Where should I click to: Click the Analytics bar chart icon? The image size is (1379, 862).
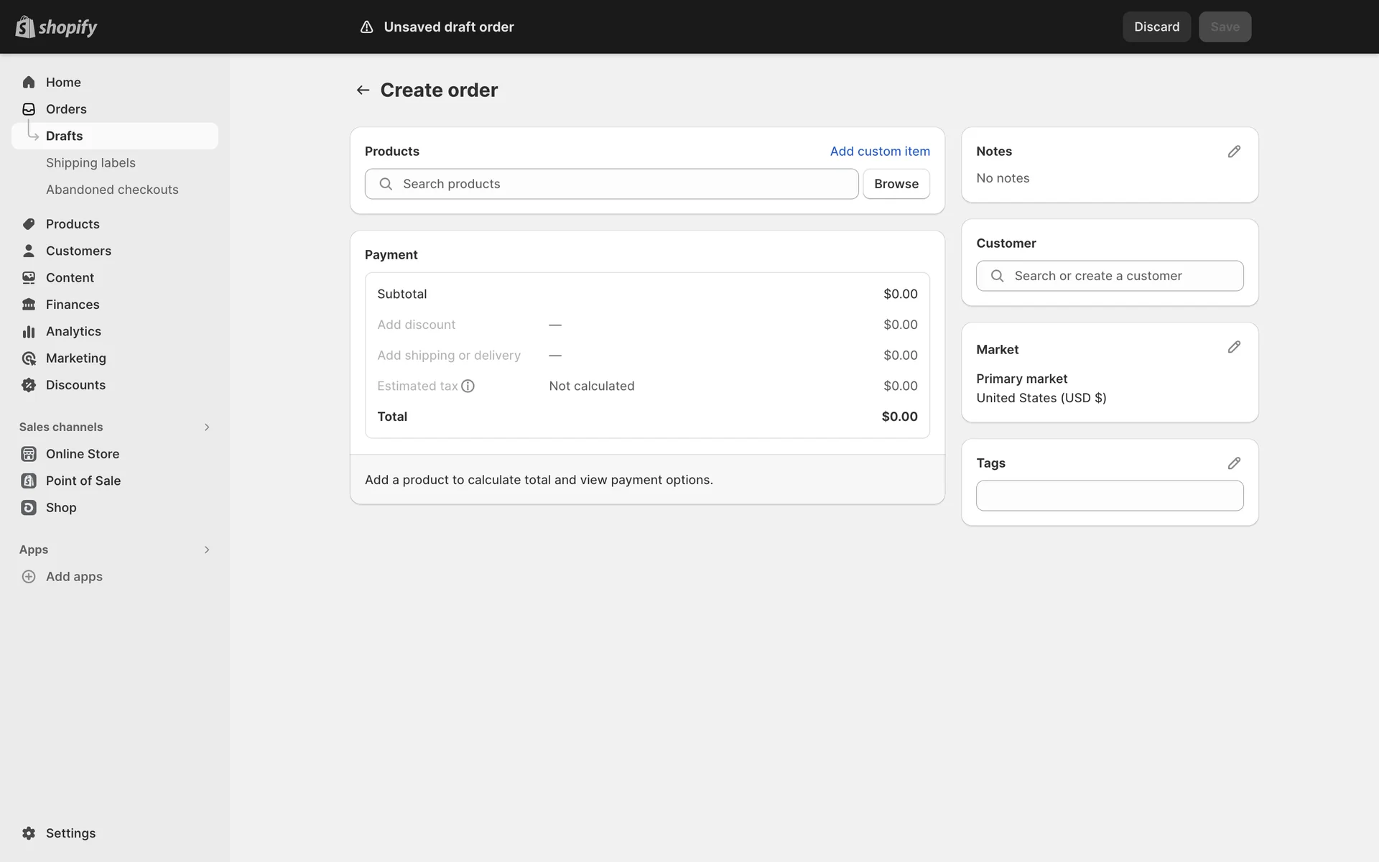click(x=29, y=331)
